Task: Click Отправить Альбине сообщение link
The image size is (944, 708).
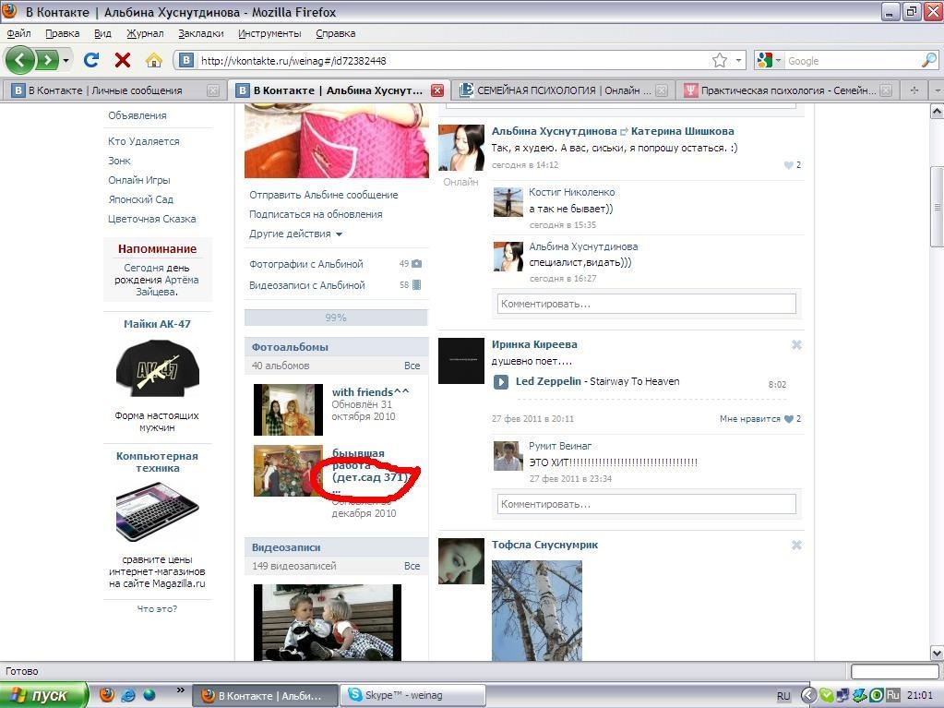Action: click(323, 195)
